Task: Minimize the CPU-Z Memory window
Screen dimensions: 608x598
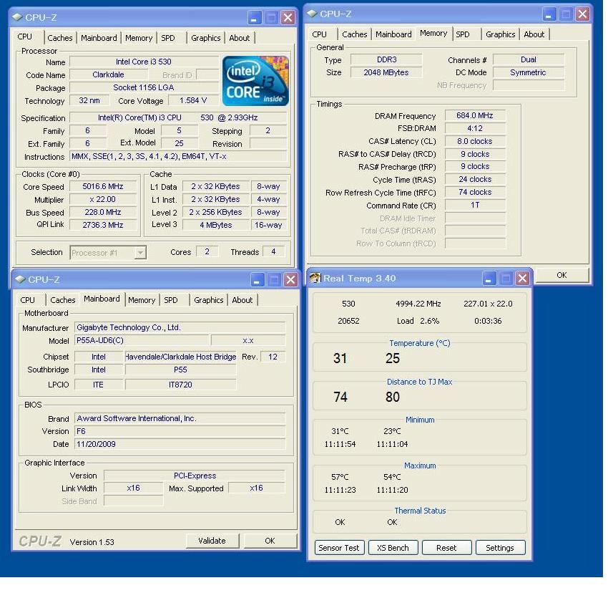Action: [549, 14]
